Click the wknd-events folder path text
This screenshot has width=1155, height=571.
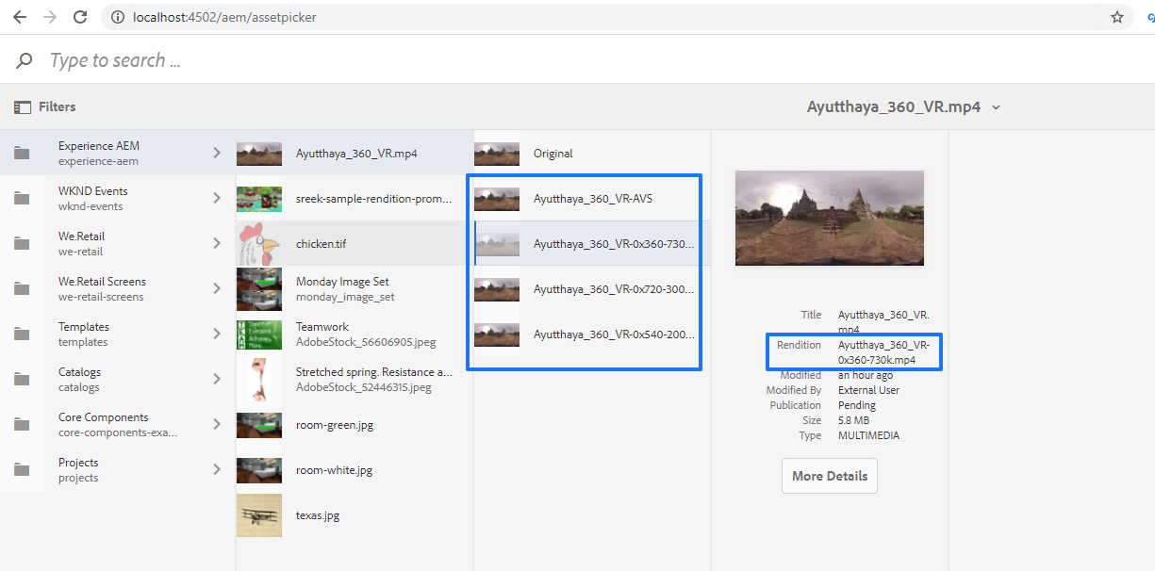(91, 206)
